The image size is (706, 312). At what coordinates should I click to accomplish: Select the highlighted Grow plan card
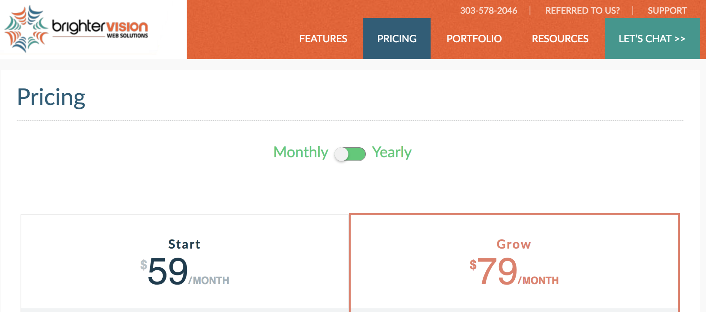point(514,261)
